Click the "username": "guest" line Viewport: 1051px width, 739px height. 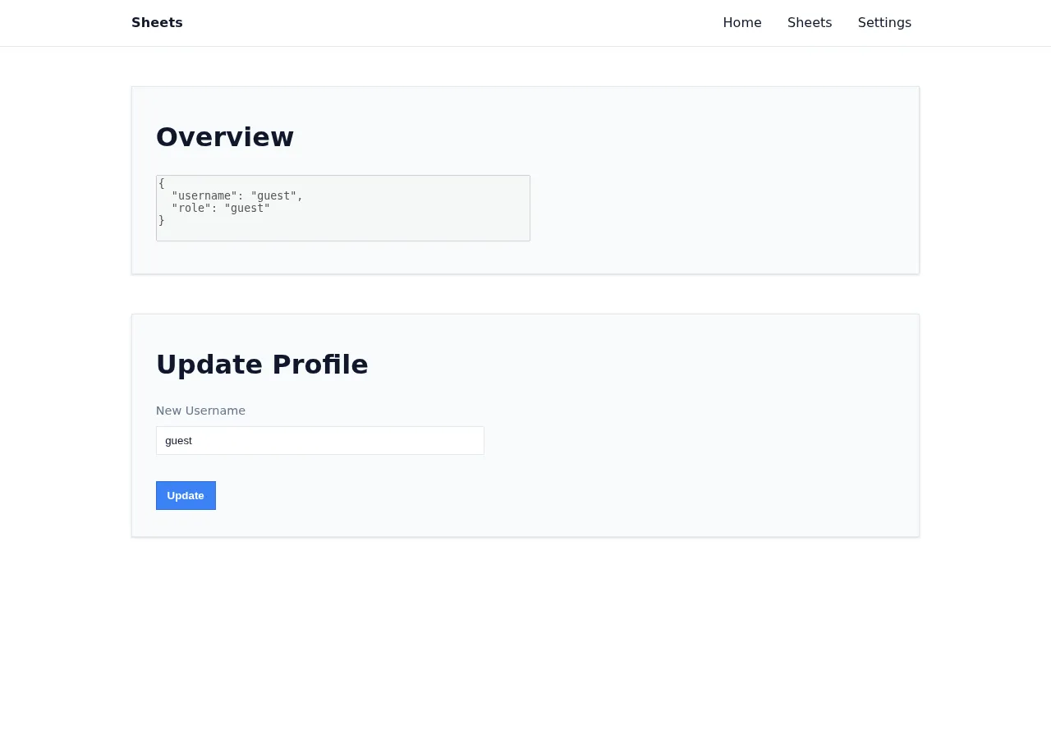[x=237, y=195]
